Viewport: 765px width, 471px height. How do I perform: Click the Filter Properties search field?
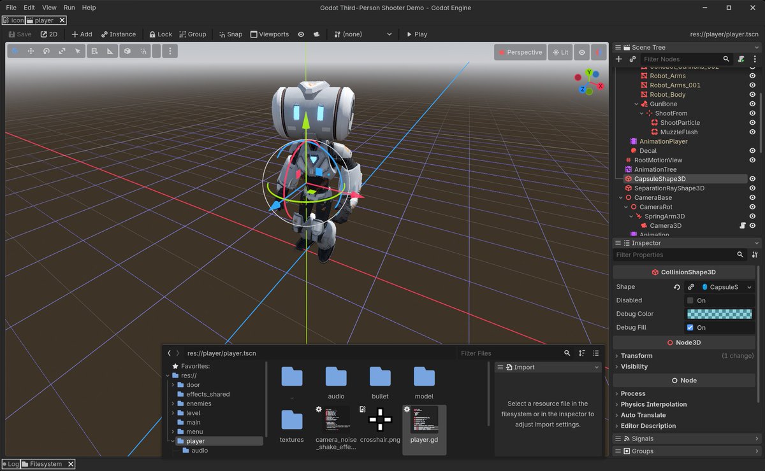pos(680,255)
